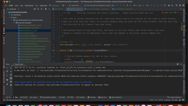Open the account avatar icon at top right
The width and height of the screenshot is (188, 106).
click(183, 5)
